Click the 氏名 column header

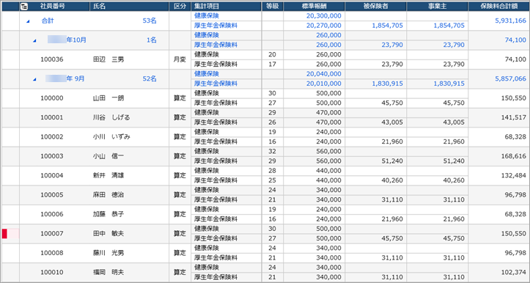pyautogui.click(x=100, y=6)
